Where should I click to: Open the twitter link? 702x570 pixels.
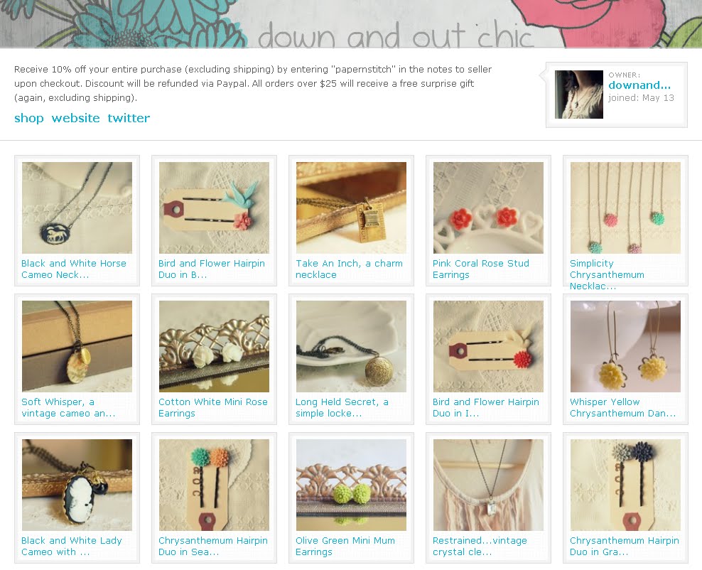click(x=129, y=118)
